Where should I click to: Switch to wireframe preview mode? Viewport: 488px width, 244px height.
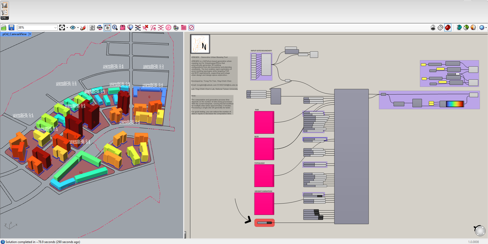pyautogui.click(x=440, y=28)
